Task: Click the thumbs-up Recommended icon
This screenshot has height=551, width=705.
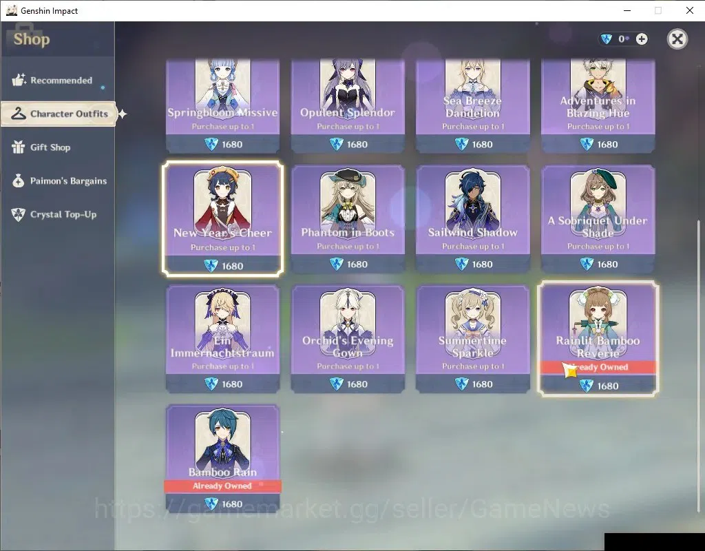Action: pos(19,80)
